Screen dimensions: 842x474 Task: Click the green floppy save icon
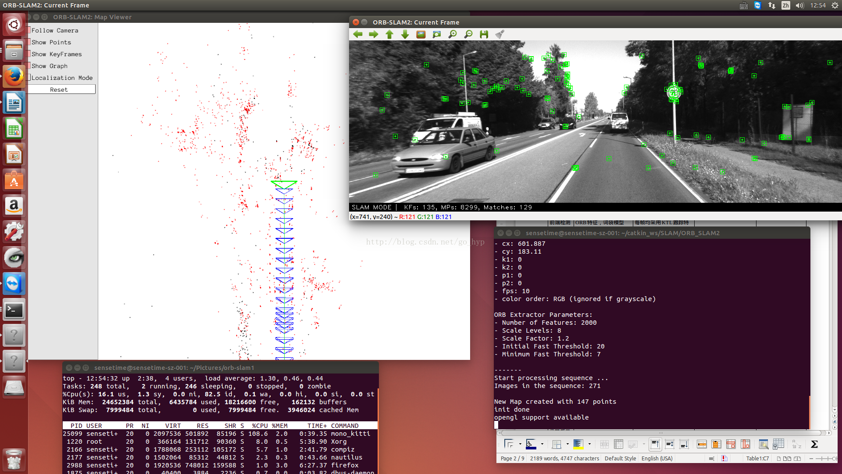click(x=484, y=34)
